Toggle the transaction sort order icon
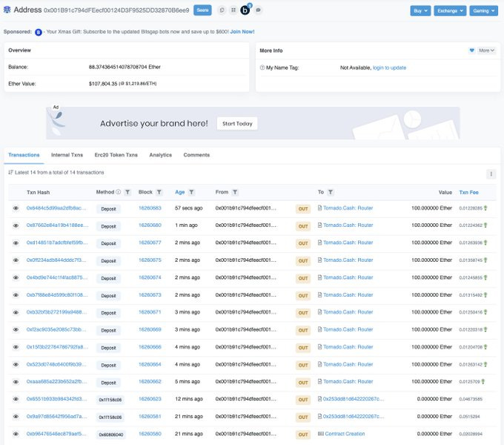This screenshot has width=504, height=445. (10, 172)
